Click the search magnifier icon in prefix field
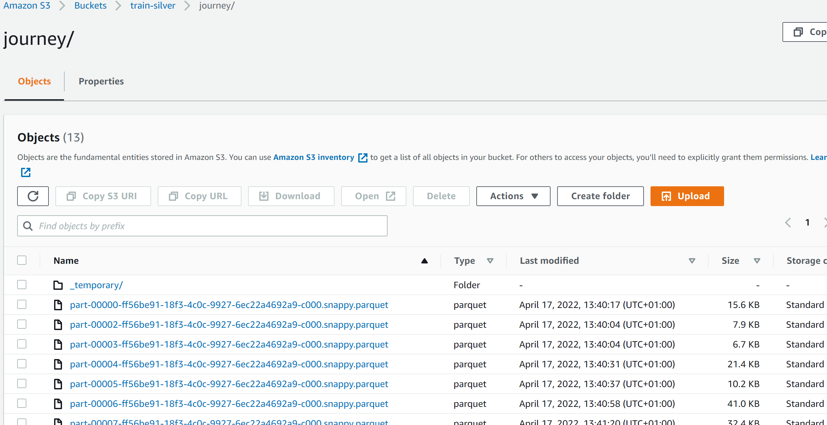827x425 pixels. pyautogui.click(x=28, y=226)
